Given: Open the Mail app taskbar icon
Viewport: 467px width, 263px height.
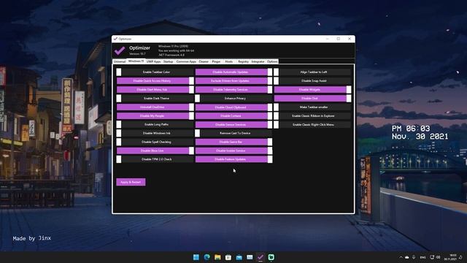Looking at the screenshot, I should [239, 257].
